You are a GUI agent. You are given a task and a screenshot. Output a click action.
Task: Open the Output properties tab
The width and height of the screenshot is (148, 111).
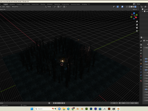[x=141, y=47]
